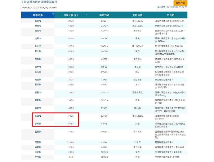The height and width of the screenshot is (162, 214).
Task: Click station code C0C46
Action: (x=104, y=39)
